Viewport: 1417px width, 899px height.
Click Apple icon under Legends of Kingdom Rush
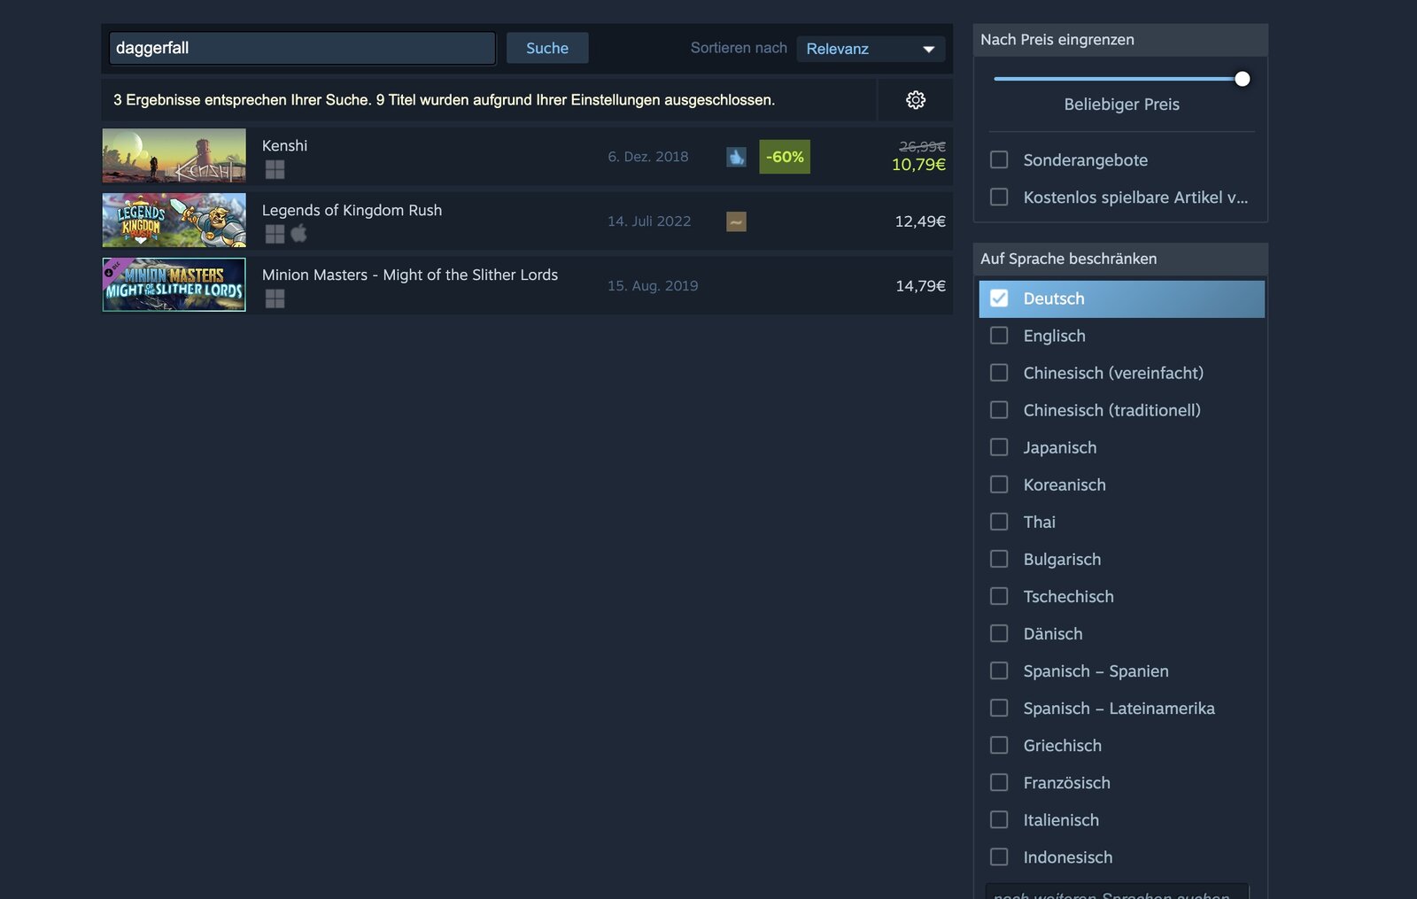(299, 234)
